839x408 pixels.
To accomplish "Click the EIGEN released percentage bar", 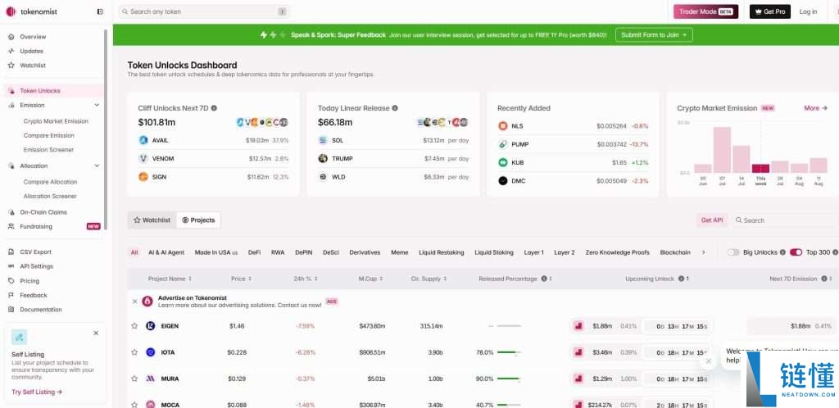I will 509,326.
